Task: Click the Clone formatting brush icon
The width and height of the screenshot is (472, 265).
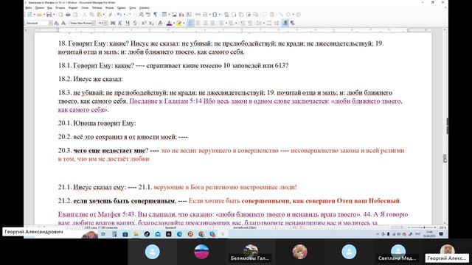Action: 110,15
